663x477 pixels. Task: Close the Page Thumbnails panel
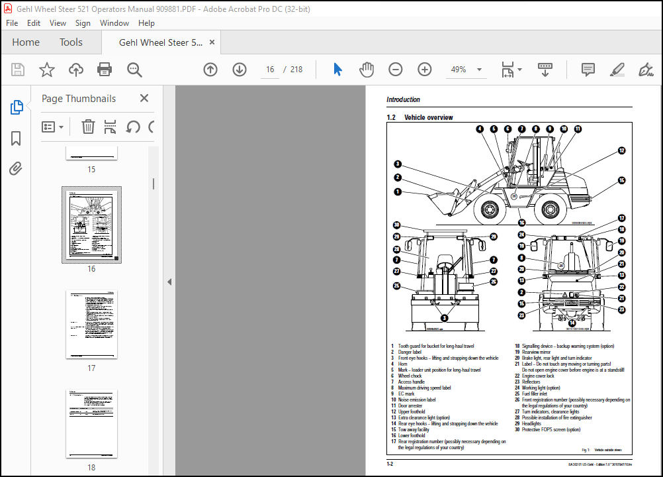(144, 98)
